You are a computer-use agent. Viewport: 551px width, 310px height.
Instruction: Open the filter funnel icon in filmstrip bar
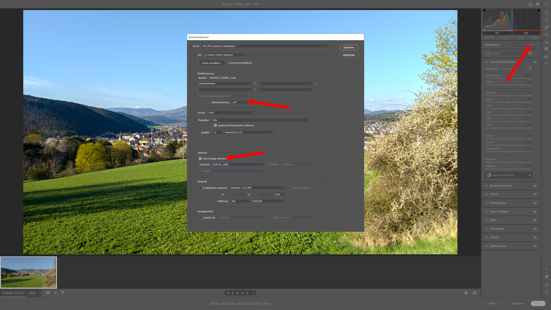tap(63, 293)
